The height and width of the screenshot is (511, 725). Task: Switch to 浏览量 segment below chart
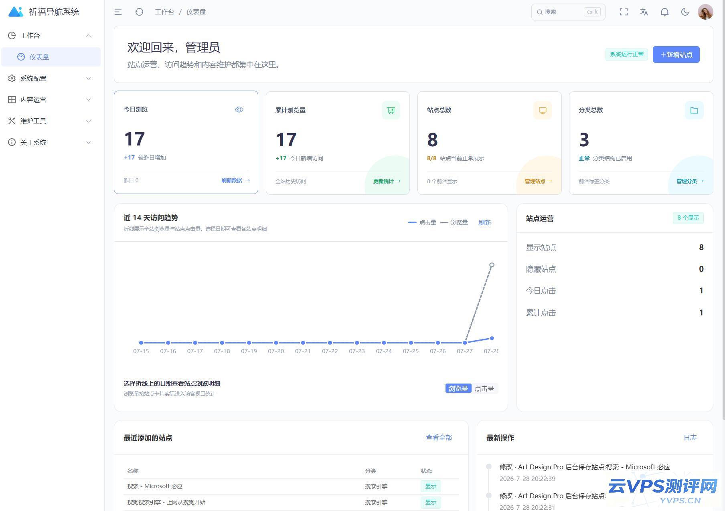[458, 388]
